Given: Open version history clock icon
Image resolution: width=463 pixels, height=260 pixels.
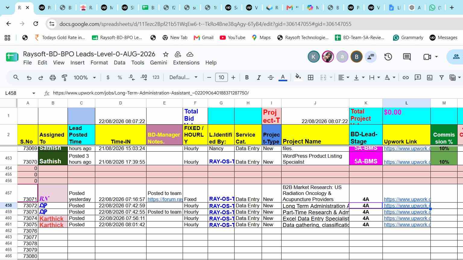Looking at the screenshot, I should coord(388,57).
